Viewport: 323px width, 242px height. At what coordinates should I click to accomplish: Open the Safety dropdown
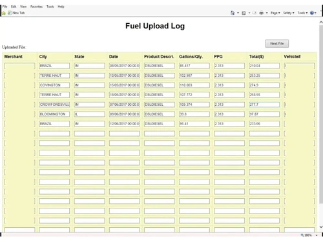pyautogui.click(x=289, y=13)
